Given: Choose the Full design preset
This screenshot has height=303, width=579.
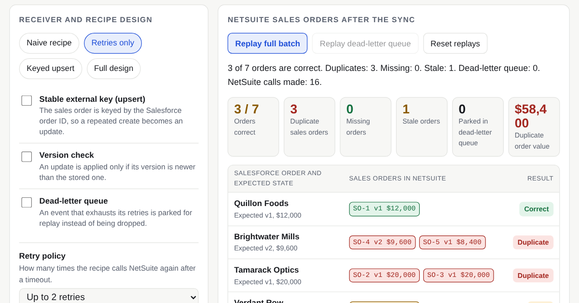Looking at the screenshot, I should pyautogui.click(x=114, y=69).
